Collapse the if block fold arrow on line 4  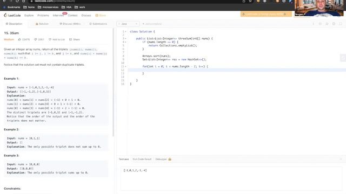point(126,42)
